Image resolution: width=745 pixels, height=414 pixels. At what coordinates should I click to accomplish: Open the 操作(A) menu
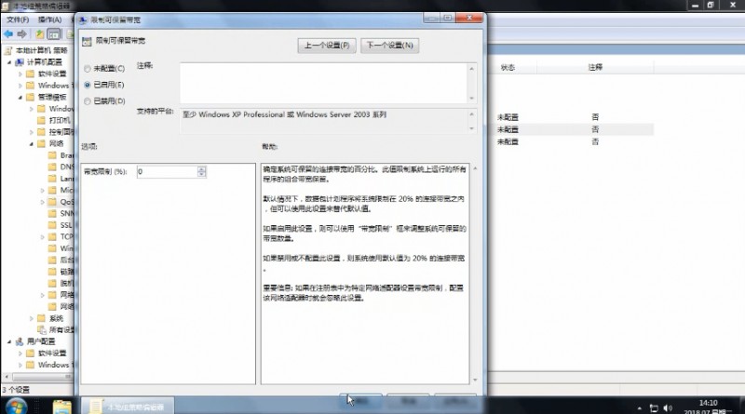49,20
